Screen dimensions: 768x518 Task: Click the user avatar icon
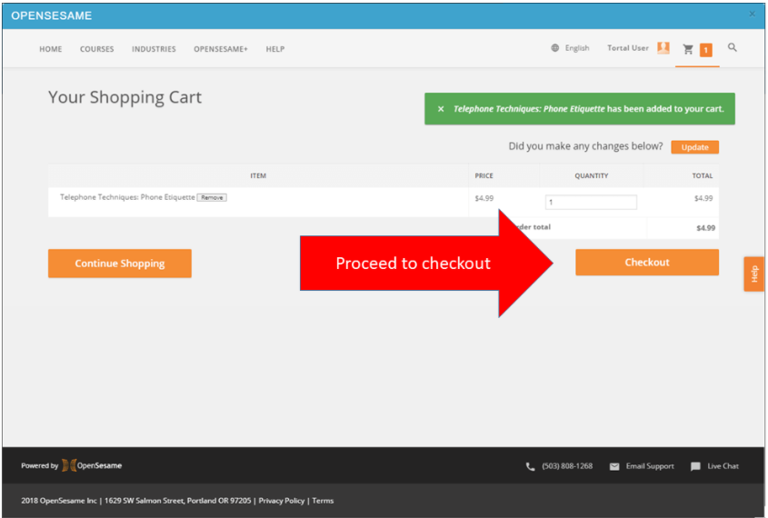[663, 48]
